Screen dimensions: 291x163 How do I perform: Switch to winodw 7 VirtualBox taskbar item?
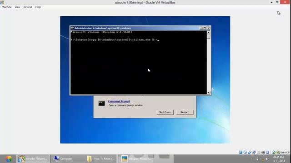pos(33,159)
